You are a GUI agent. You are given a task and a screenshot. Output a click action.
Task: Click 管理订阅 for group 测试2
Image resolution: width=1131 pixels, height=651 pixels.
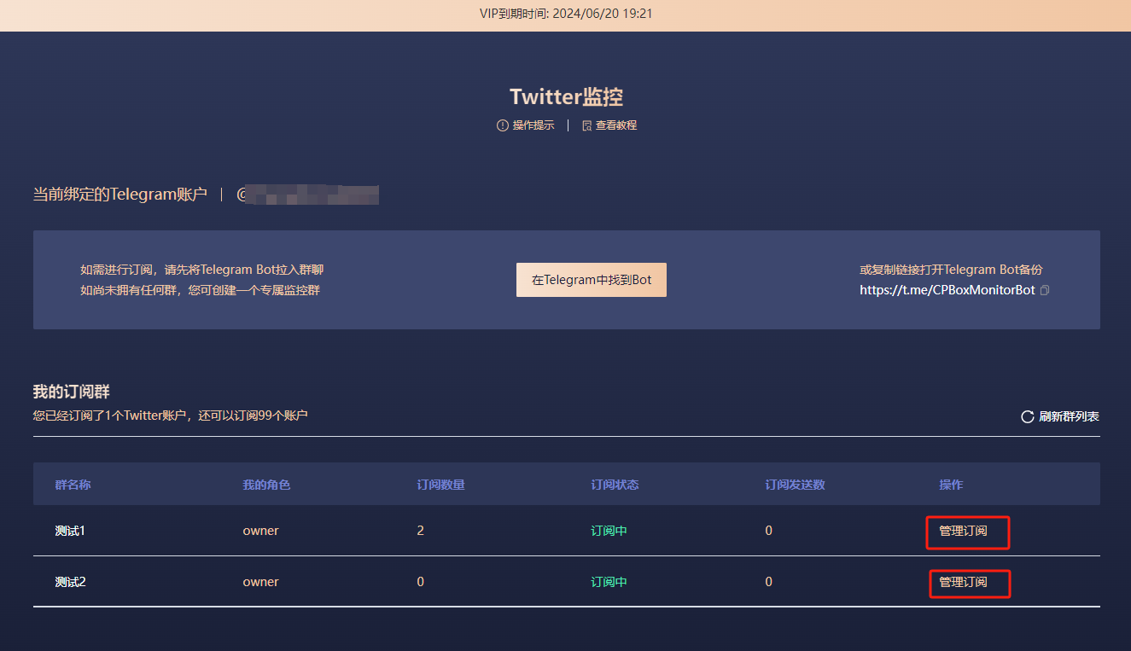click(x=963, y=582)
